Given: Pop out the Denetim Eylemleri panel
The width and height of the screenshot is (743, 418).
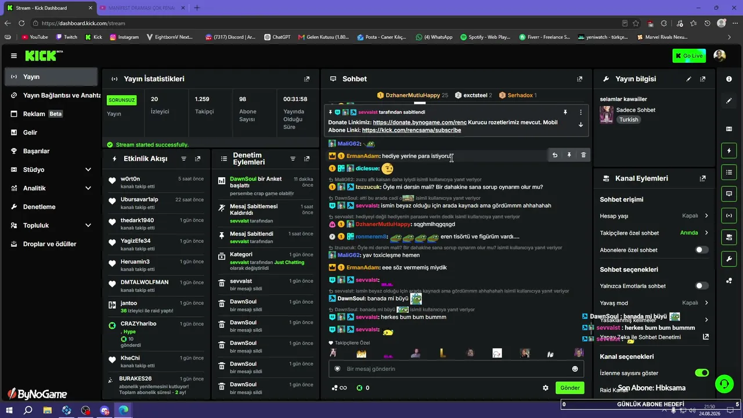Looking at the screenshot, I should point(307,158).
